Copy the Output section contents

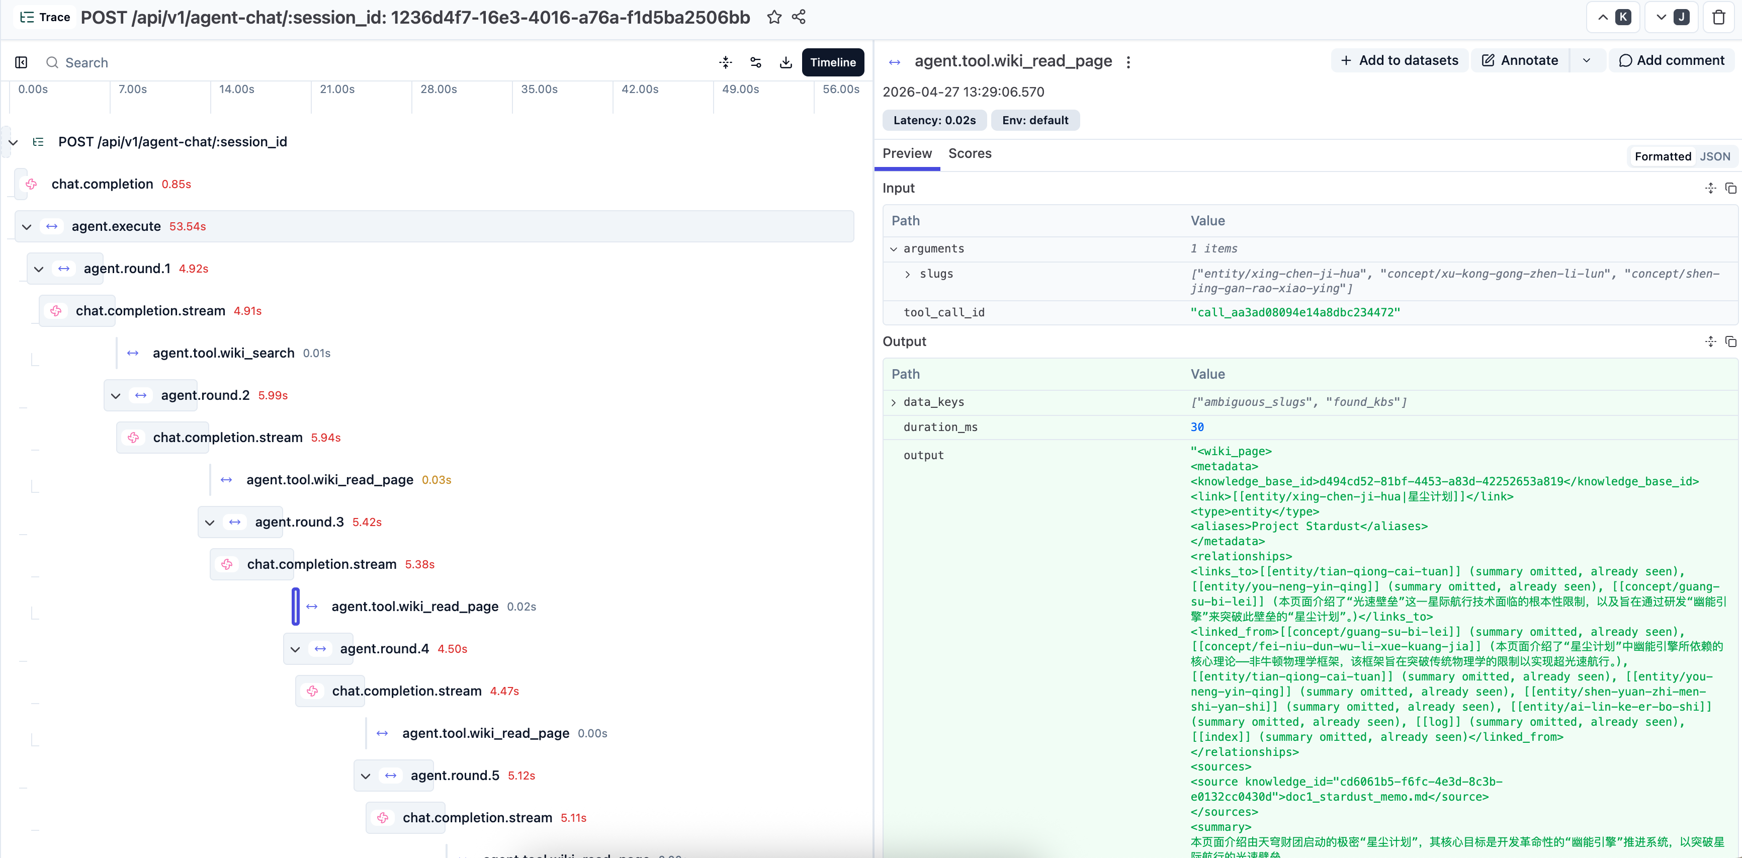pos(1730,341)
